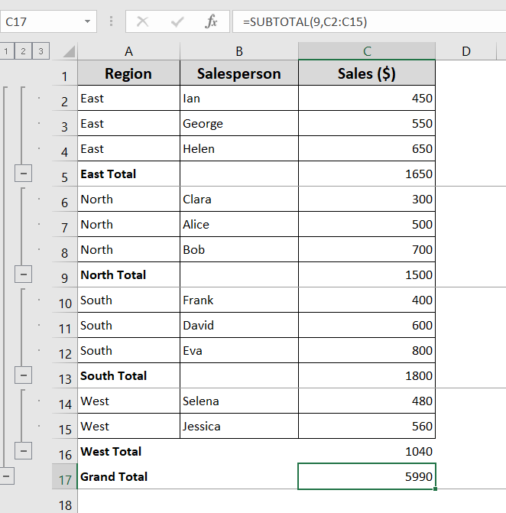The height and width of the screenshot is (513, 506).
Task: Show outline level 3
Action: [x=41, y=51]
